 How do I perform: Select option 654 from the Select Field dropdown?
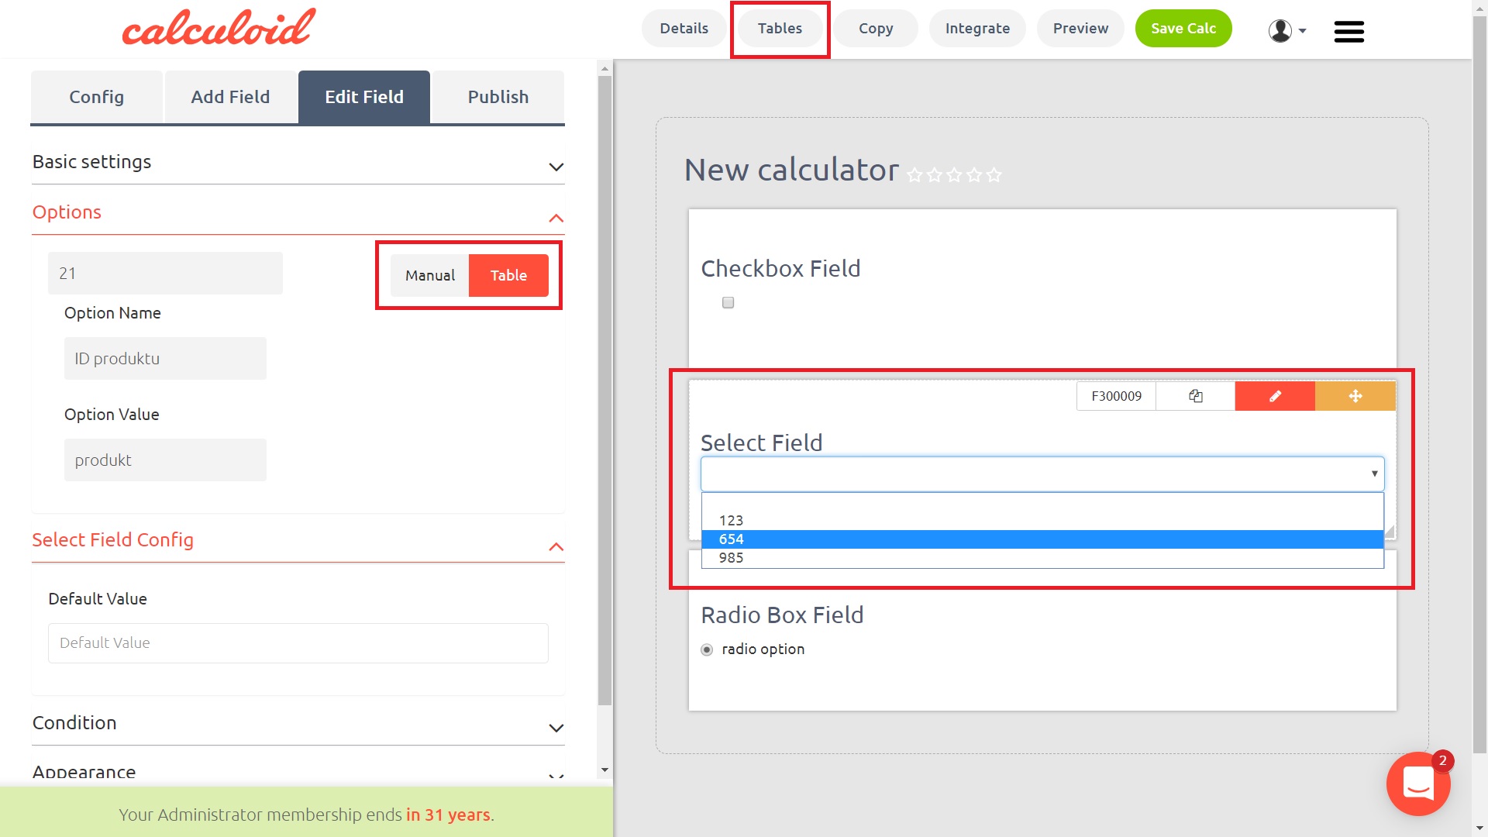(1042, 539)
